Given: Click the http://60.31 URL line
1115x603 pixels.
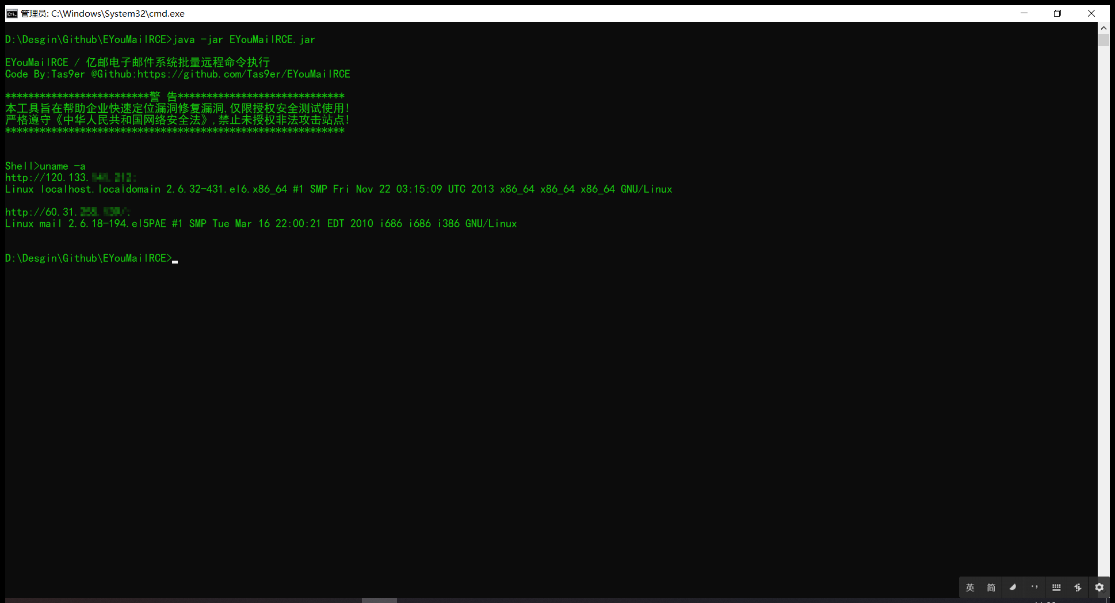Looking at the screenshot, I should [68, 212].
